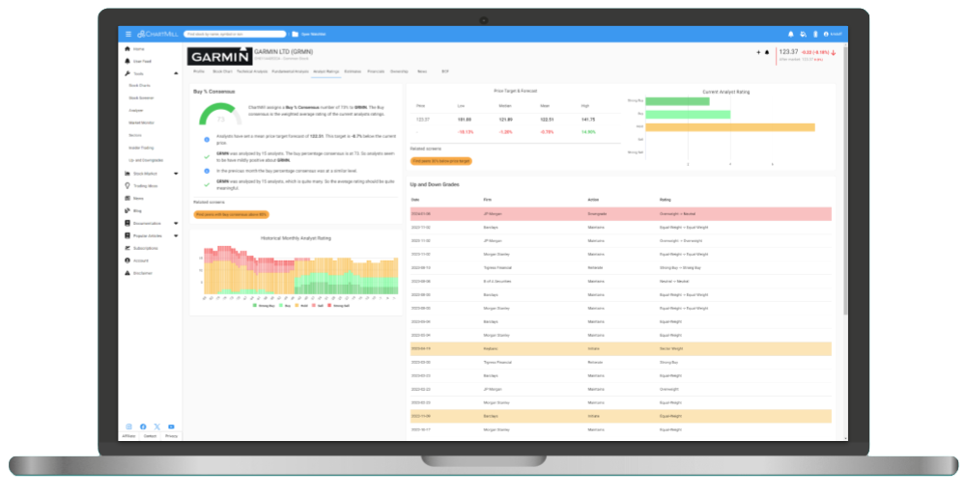Click the JP Morgan Downgrade row
Screen dimensions: 966x496
[x=620, y=213]
